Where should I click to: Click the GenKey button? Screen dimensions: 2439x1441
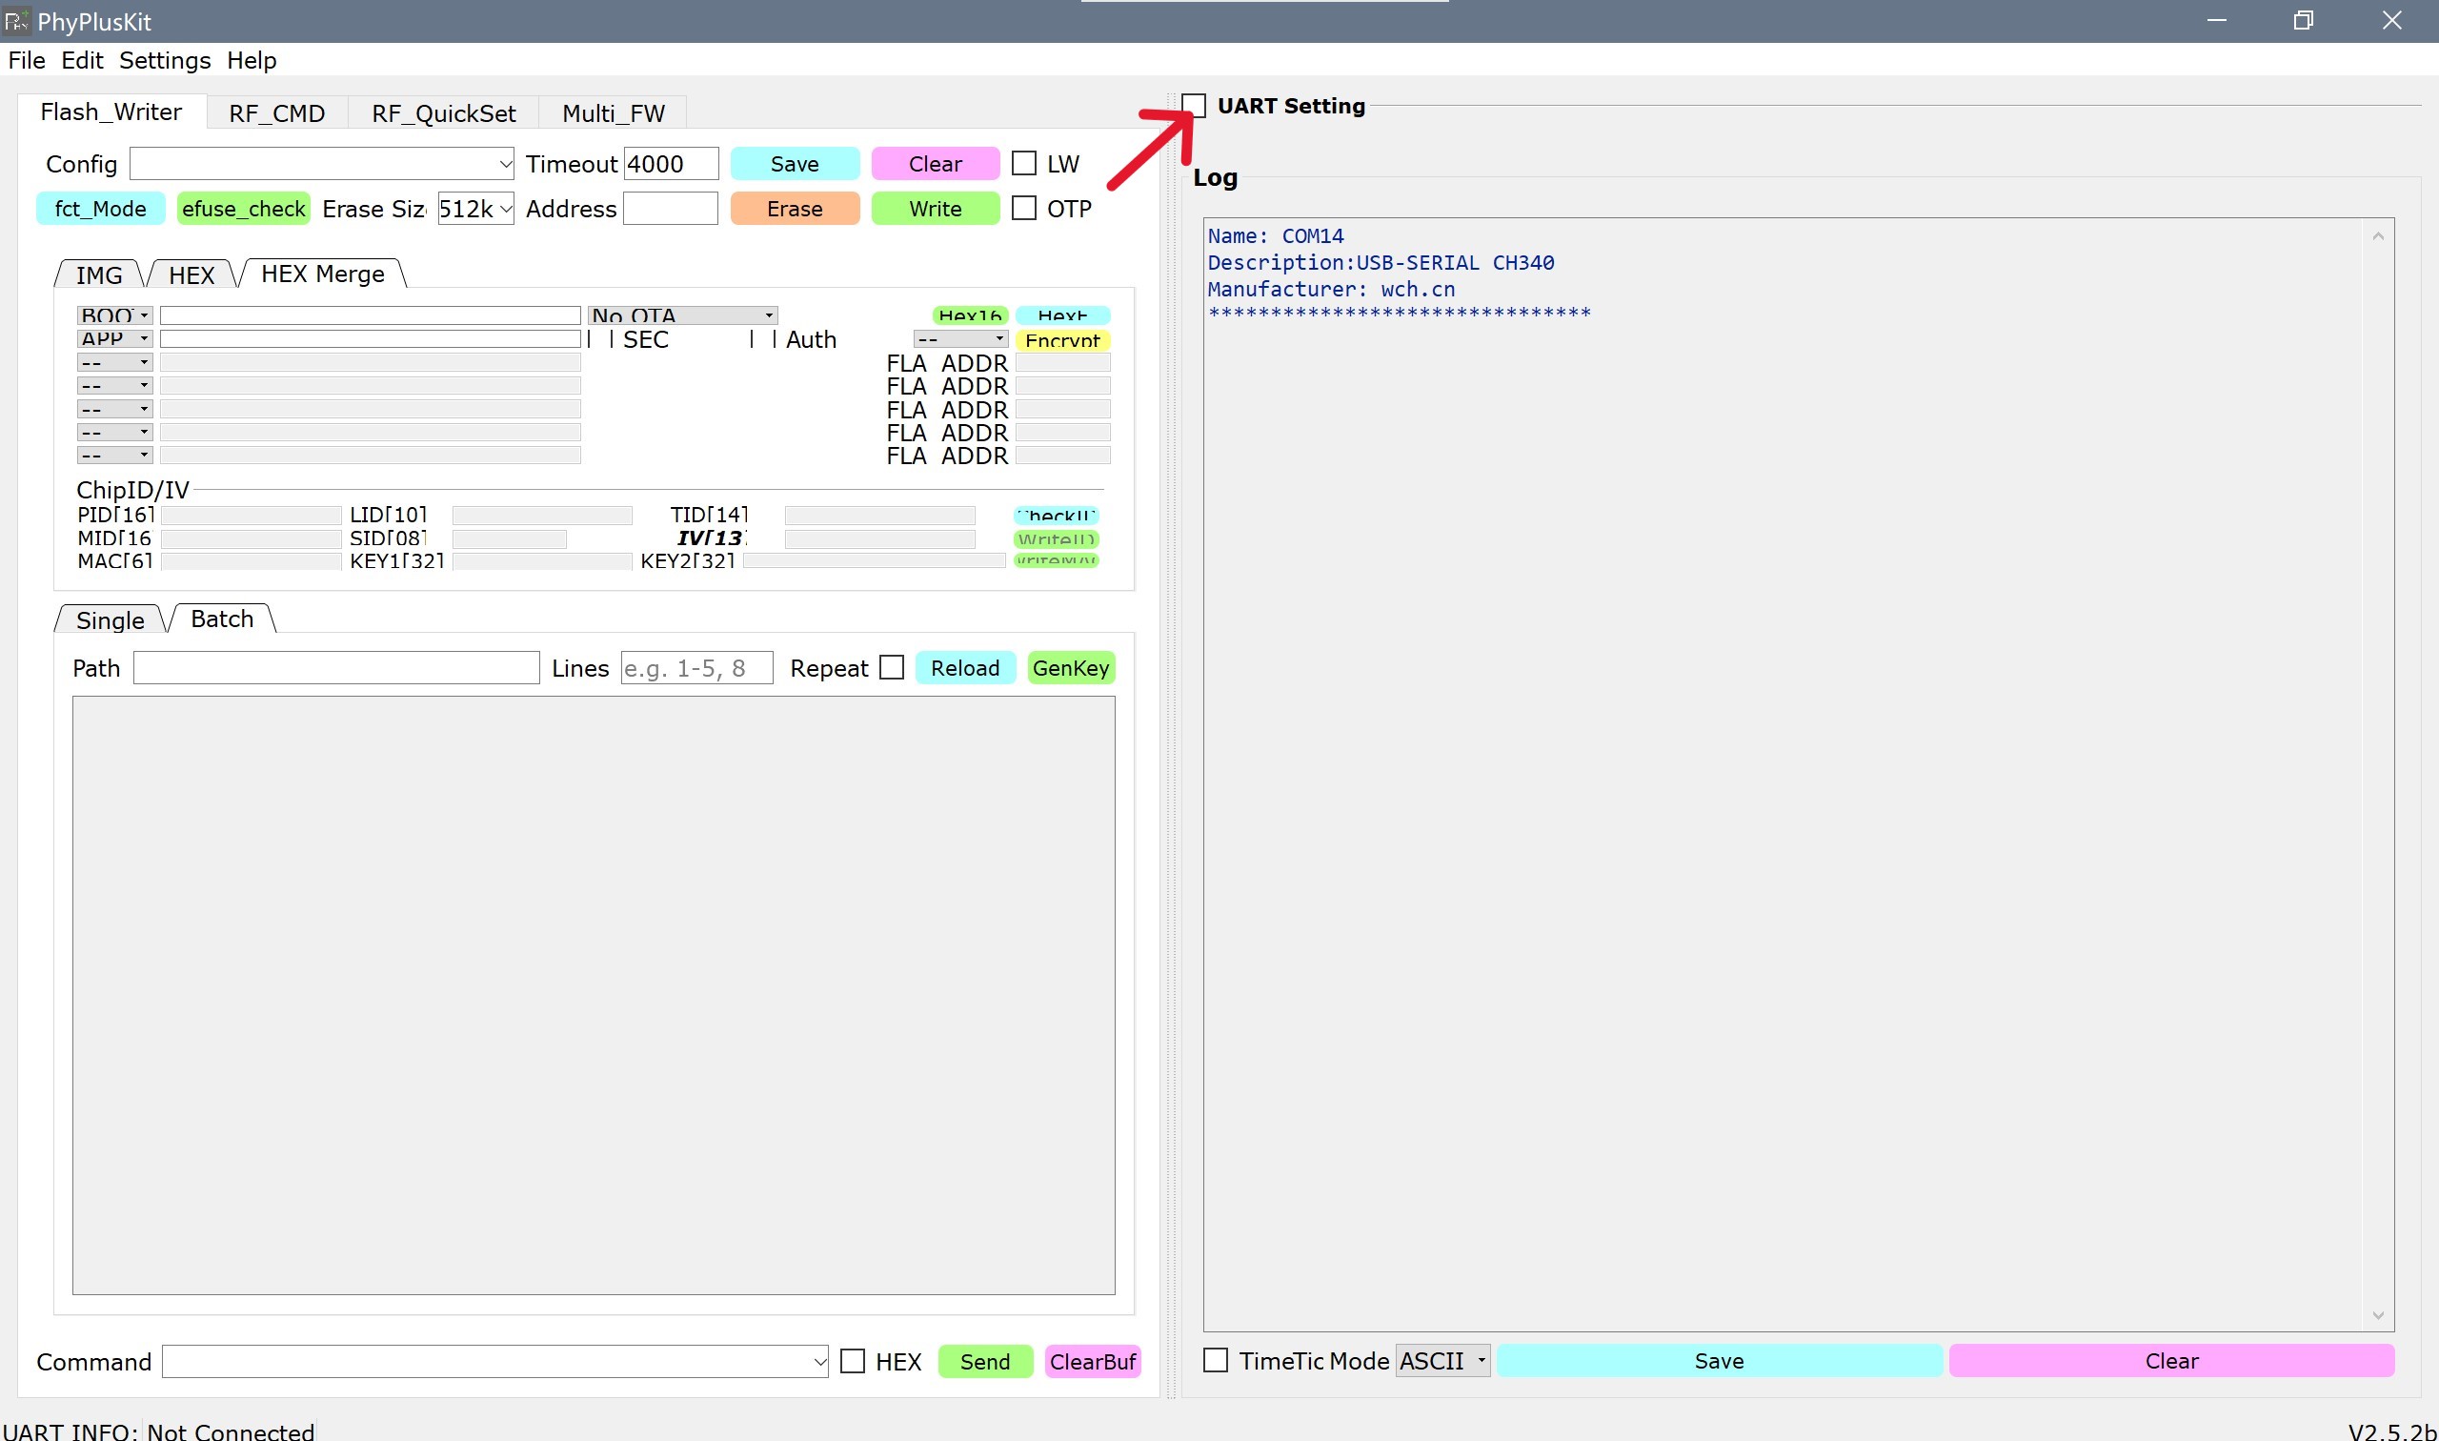[1071, 667]
